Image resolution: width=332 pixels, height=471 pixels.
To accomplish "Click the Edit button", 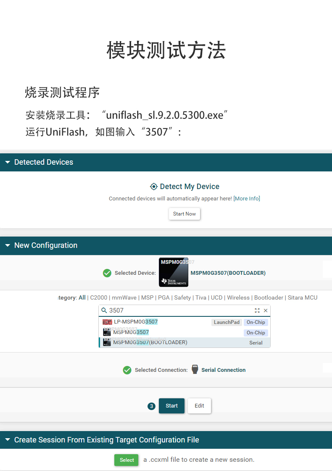I will click(199, 406).
